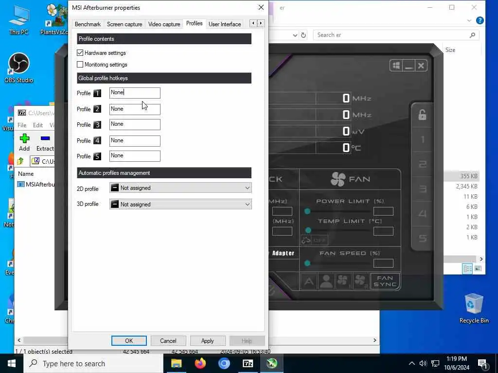Image resolution: width=498 pixels, height=373 pixels.
Task: Expand the Explorer address history dropdown
Action: (x=295, y=35)
